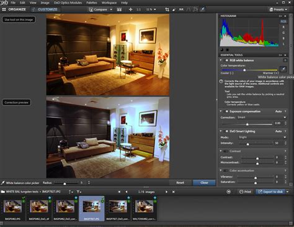Screen dimensions: 294x227
Task: Click the Reset button
Action: tap(180, 182)
